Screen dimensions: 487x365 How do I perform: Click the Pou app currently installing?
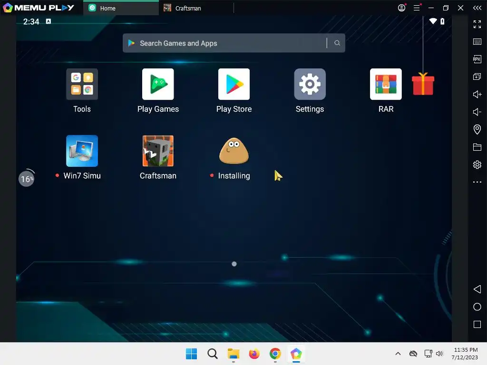coord(234,151)
